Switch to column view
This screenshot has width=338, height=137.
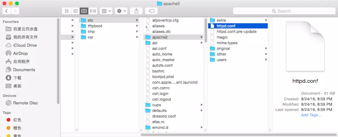point(84,11)
